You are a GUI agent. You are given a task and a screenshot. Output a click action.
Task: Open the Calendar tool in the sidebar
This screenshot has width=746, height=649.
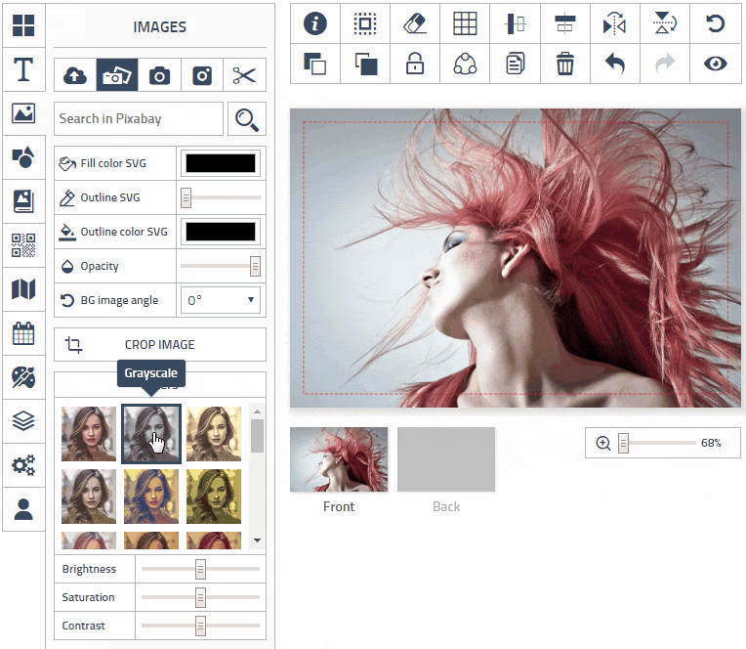(23, 333)
